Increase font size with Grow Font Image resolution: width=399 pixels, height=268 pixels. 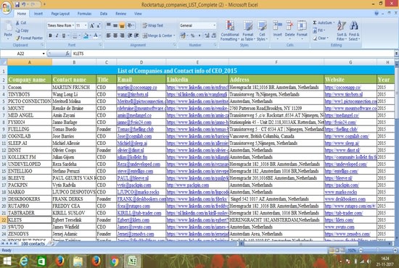[92, 25]
